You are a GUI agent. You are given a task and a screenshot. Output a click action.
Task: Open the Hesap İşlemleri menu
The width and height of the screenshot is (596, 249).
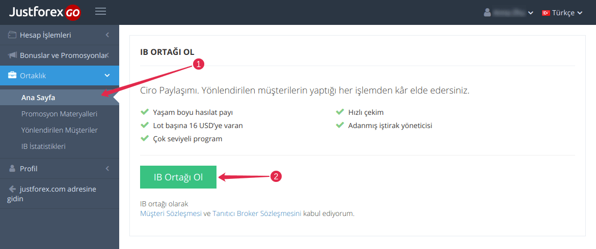coord(60,35)
